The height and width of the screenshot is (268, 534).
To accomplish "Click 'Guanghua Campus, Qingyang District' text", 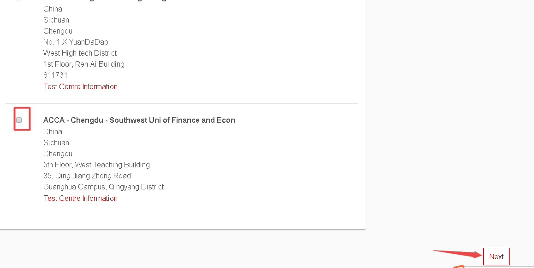I will point(103,187).
